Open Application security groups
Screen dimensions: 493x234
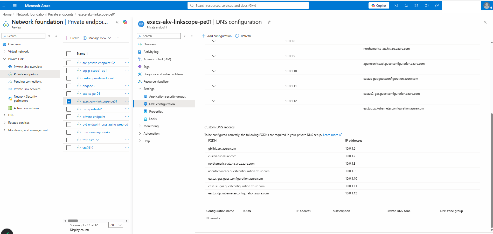tap(167, 97)
